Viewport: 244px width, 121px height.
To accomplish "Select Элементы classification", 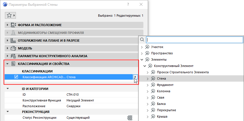I will [159, 59].
